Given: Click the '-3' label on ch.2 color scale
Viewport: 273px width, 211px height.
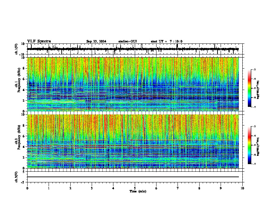Looking at the screenshot, I should [x=254, y=127].
